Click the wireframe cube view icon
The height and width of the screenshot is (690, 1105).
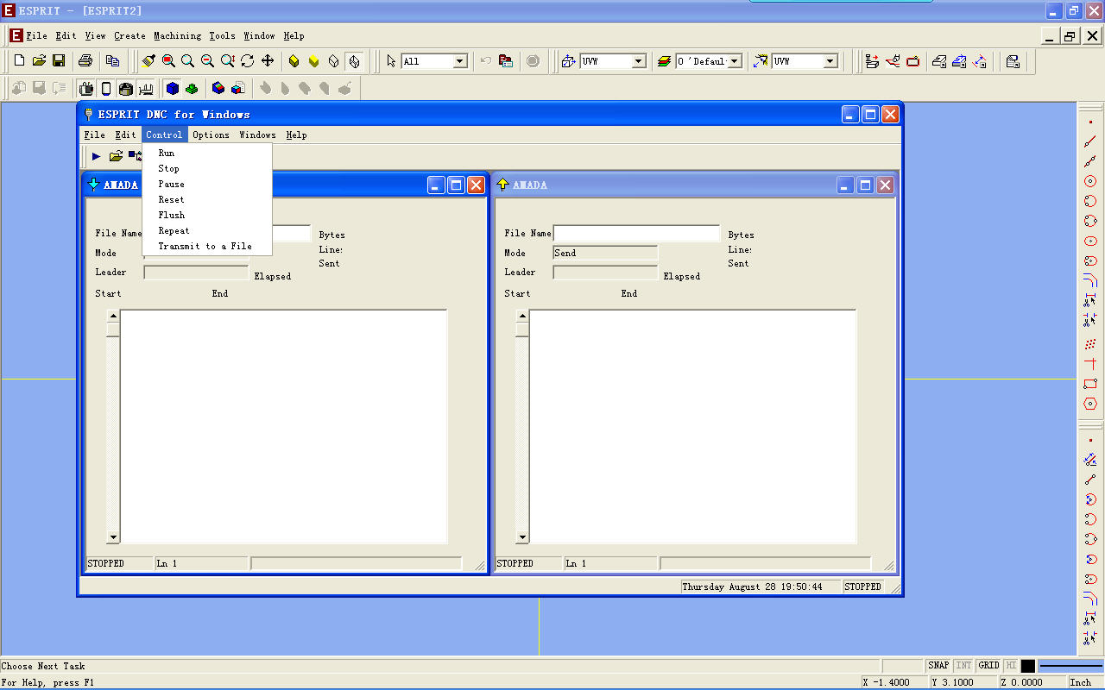[x=334, y=61]
